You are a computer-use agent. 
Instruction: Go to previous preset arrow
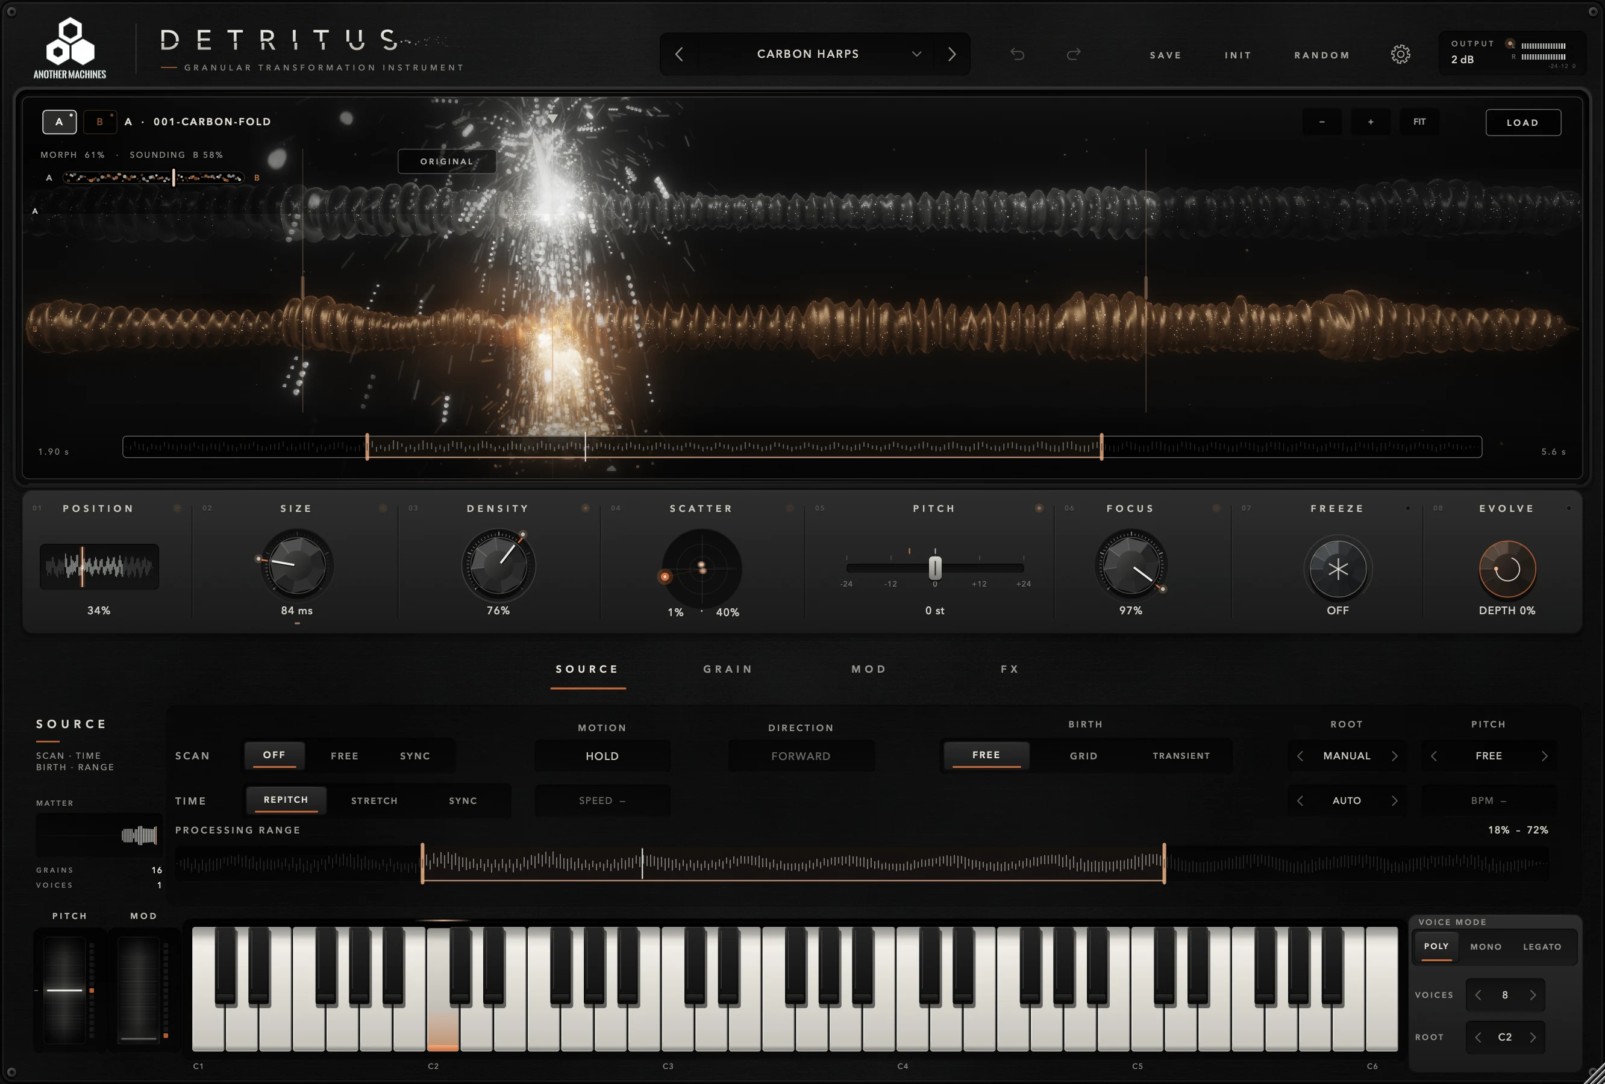[x=679, y=54]
